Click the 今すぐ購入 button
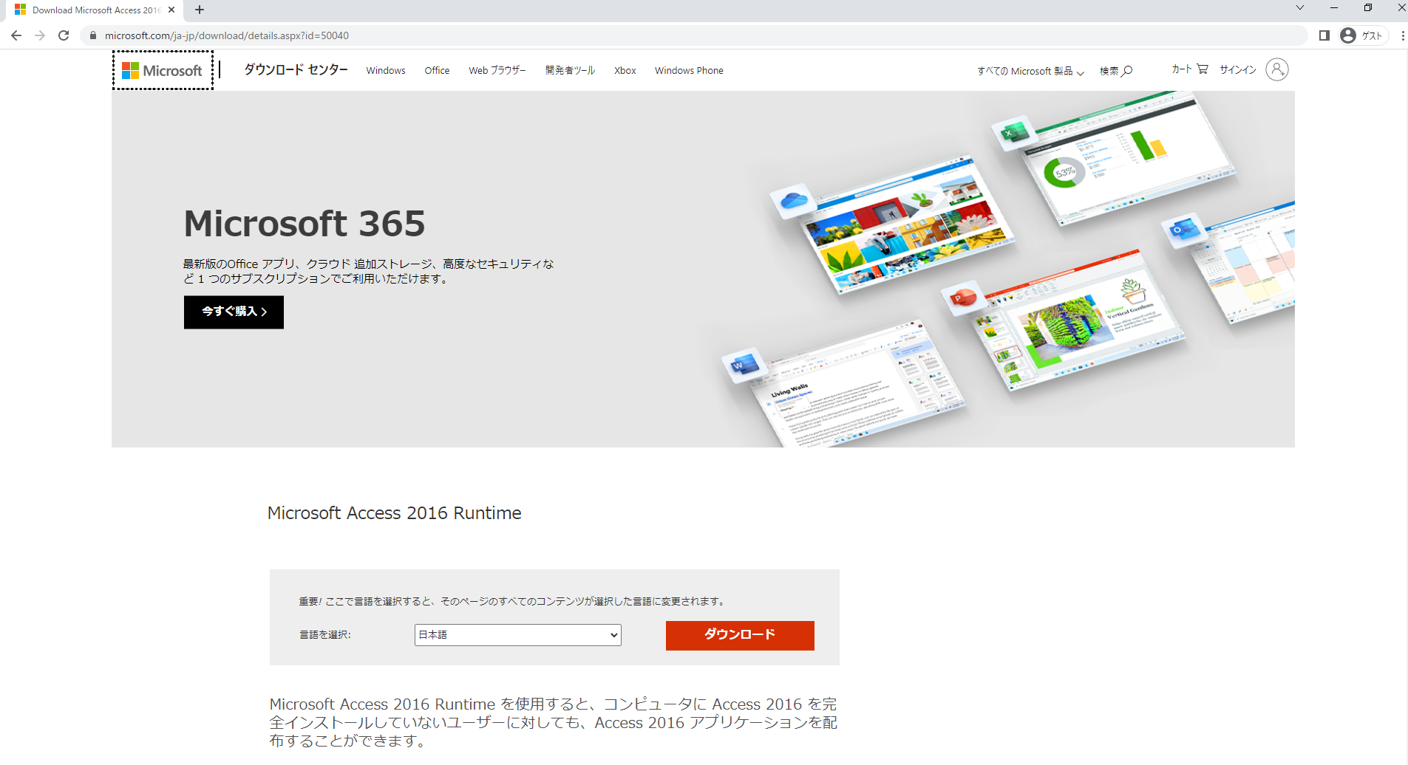 click(234, 312)
